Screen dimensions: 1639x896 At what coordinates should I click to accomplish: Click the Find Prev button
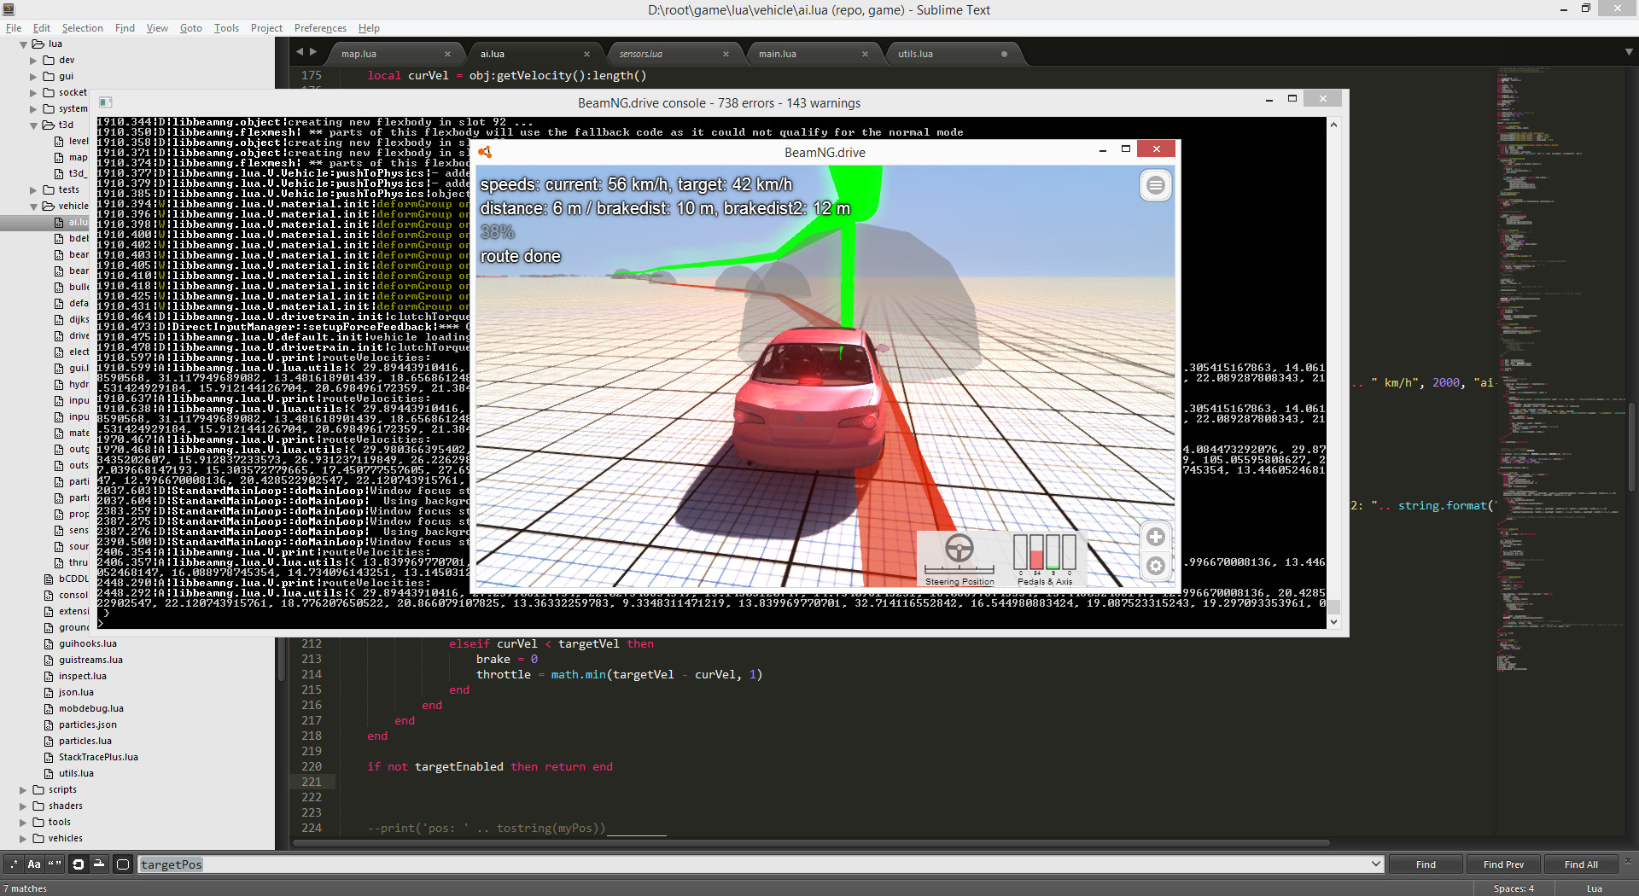click(x=1503, y=864)
